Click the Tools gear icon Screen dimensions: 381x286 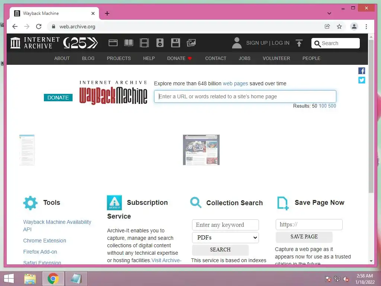pos(31,203)
